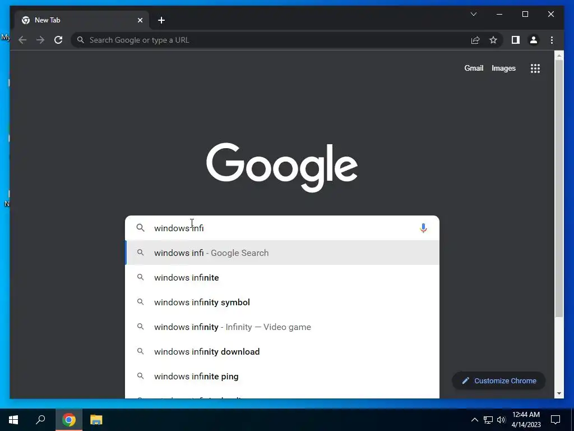Go forward using the forward arrow

point(40,40)
